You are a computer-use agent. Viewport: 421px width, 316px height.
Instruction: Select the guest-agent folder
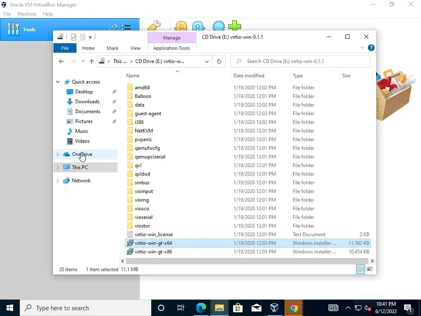click(x=148, y=114)
